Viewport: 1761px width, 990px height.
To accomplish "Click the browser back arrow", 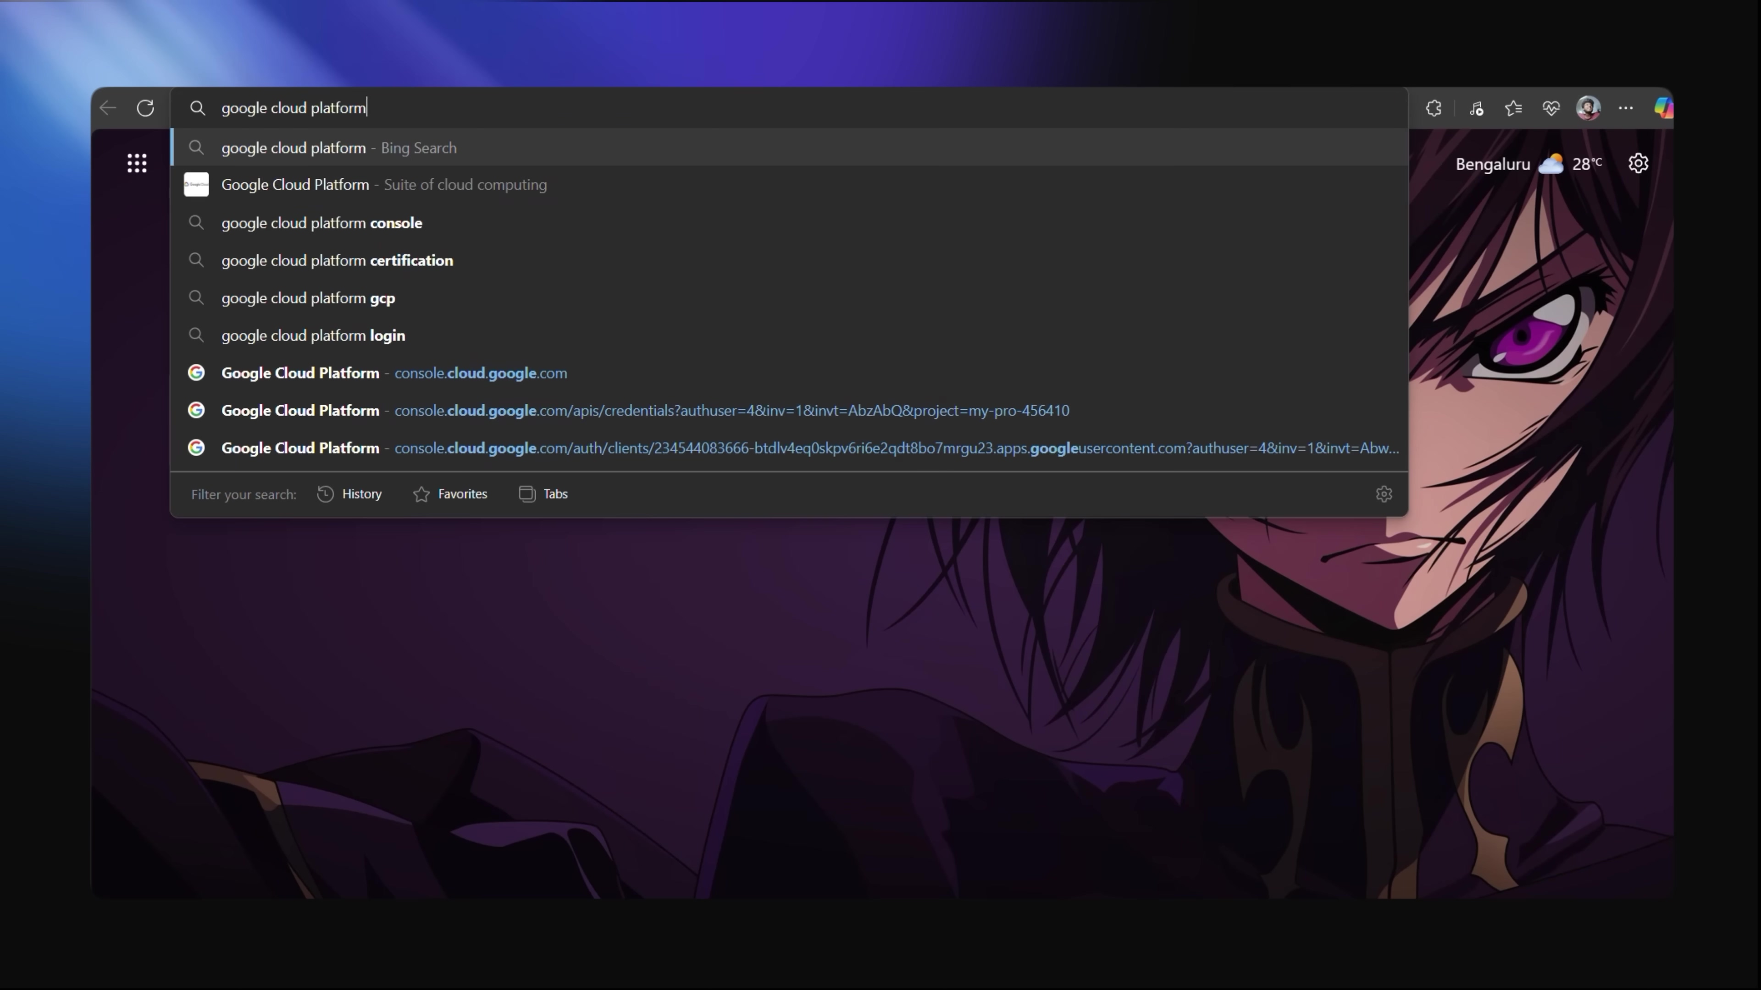I will (108, 108).
